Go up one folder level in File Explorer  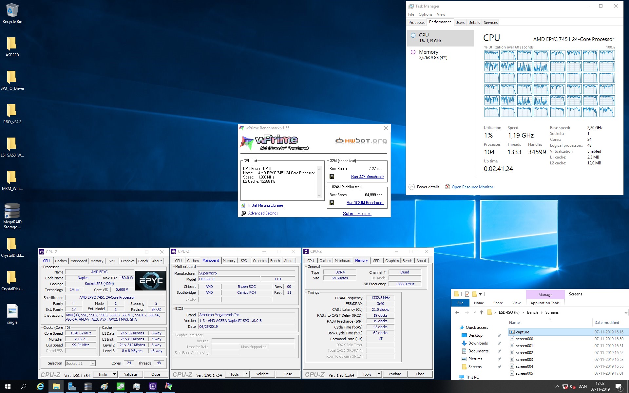tap(481, 312)
